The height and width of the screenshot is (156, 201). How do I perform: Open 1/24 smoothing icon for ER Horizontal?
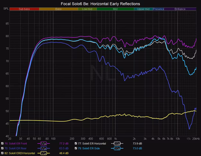117,144
